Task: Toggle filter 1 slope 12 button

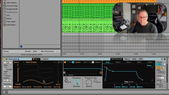Action: [x=73, y=62]
